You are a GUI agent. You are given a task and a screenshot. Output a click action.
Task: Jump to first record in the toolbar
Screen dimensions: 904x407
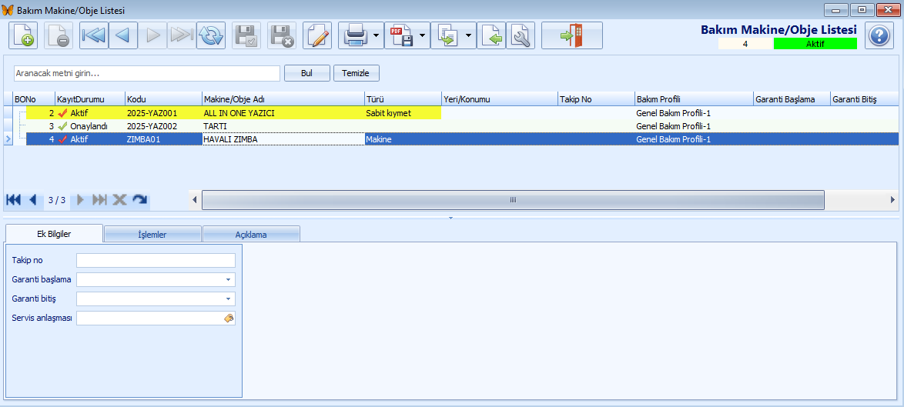click(93, 35)
